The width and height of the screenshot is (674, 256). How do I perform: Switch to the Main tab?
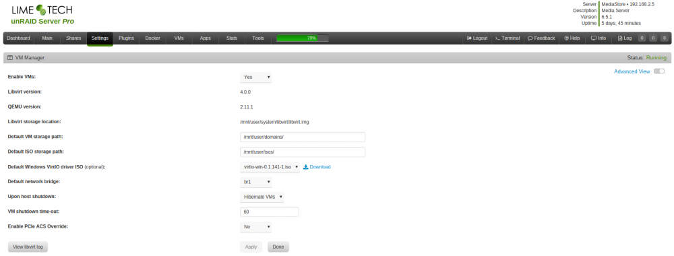[x=47, y=38]
